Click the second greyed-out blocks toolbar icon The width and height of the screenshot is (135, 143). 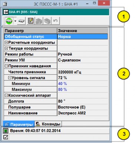[47, 21]
